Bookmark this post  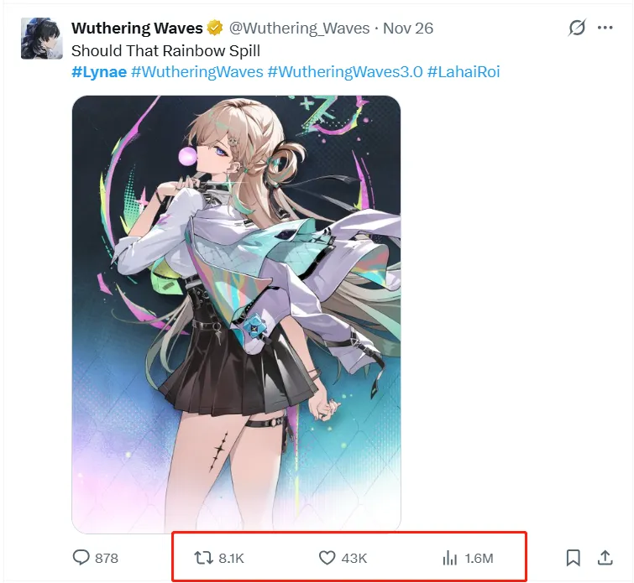[573, 558]
